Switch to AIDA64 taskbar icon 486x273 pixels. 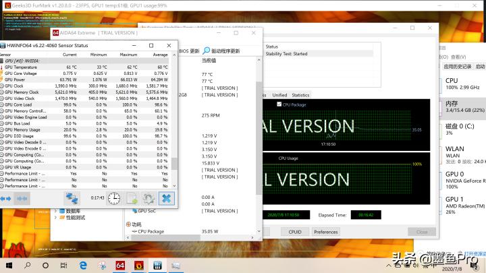click(x=120, y=266)
